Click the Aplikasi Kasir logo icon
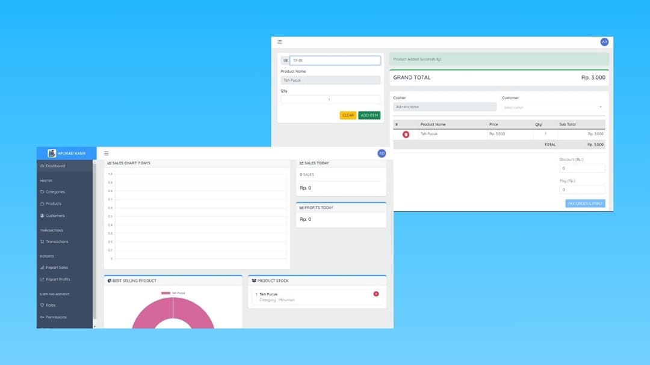This screenshot has width=650, height=365. tap(52, 153)
